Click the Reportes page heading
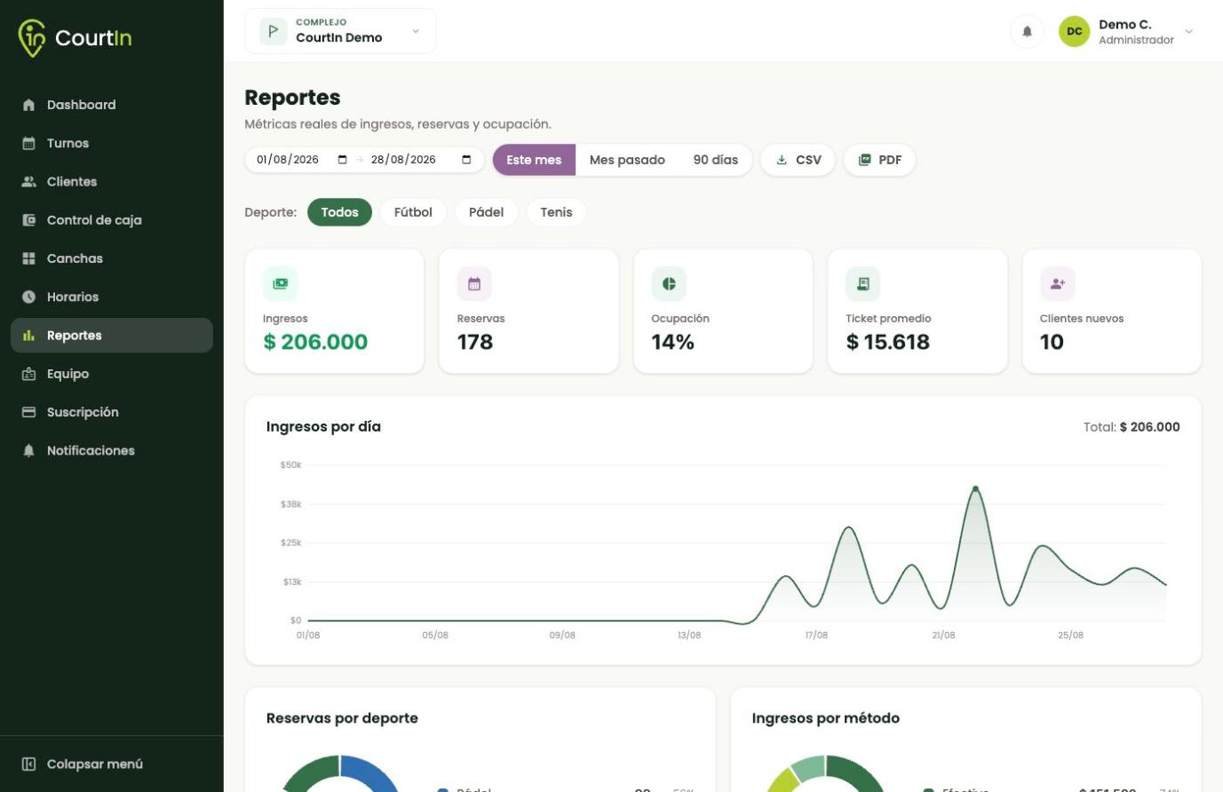The width and height of the screenshot is (1223, 792). (292, 98)
